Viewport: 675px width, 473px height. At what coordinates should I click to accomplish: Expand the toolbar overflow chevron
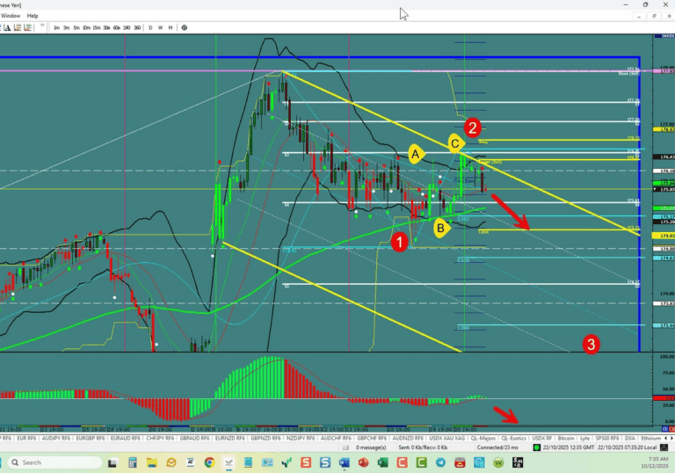pyautogui.click(x=42, y=25)
